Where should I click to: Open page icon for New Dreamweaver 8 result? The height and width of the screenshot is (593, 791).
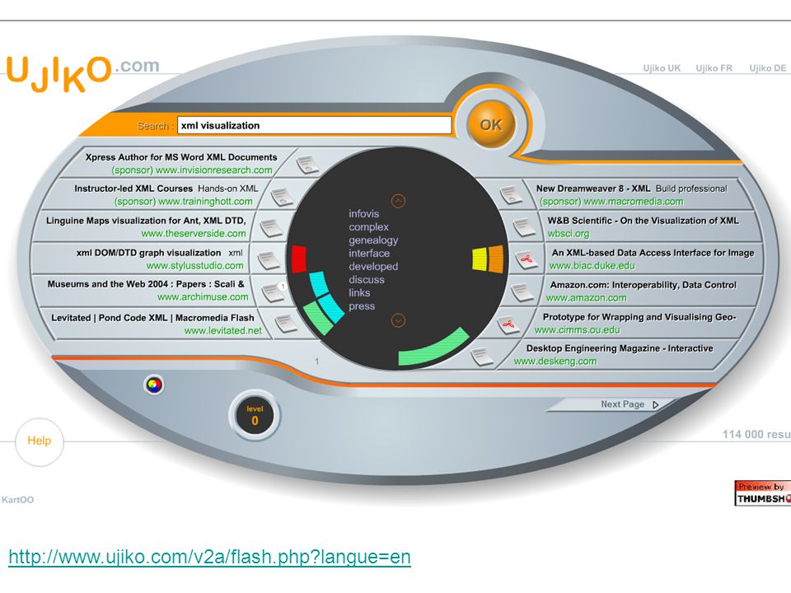[x=511, y=194]
